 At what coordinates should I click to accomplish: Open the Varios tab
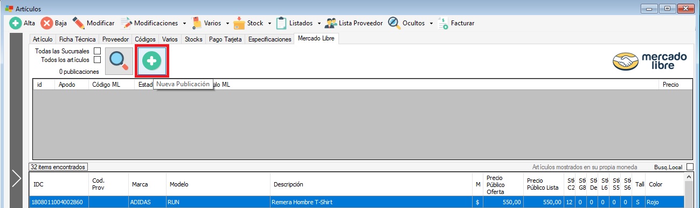click(x=170, y=39)
